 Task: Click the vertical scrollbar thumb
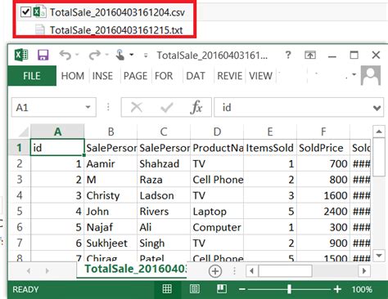pyautogui.click(x=379, y=157)
